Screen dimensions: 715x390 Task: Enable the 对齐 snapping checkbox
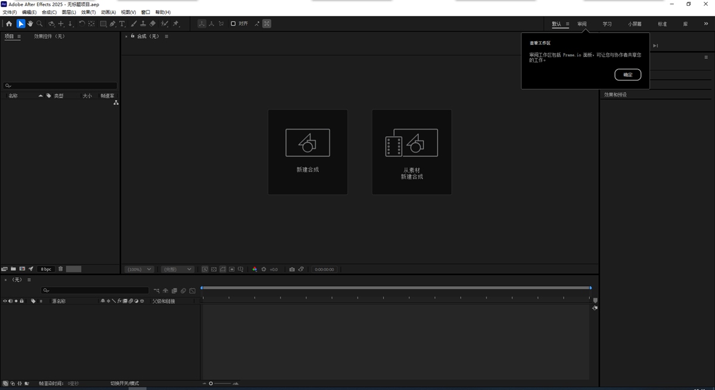233,24
